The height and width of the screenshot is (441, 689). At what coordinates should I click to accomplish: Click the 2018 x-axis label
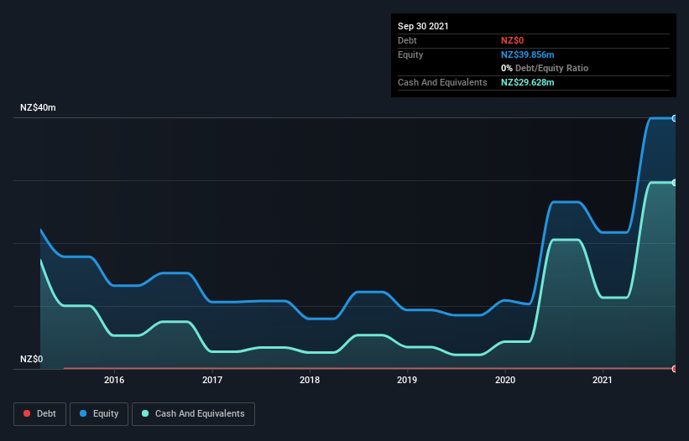(310, 380)
